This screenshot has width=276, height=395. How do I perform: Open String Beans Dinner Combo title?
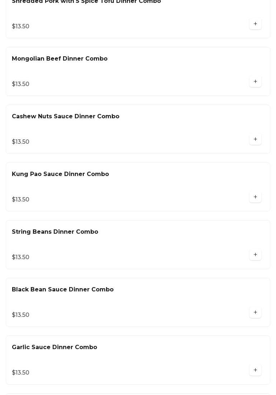(x=55, y=232)
